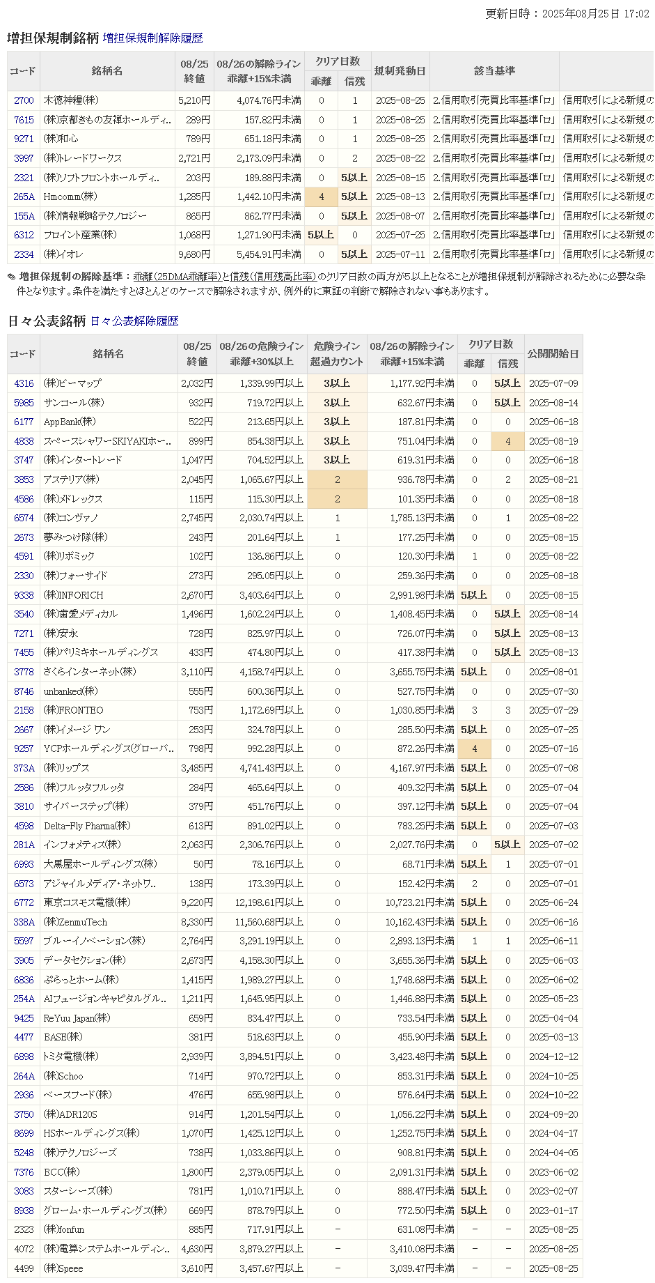Screen dimensions: 655x1283
Task: Select the Delta-Fly Pharma(株) name cell
Action: 109,826
